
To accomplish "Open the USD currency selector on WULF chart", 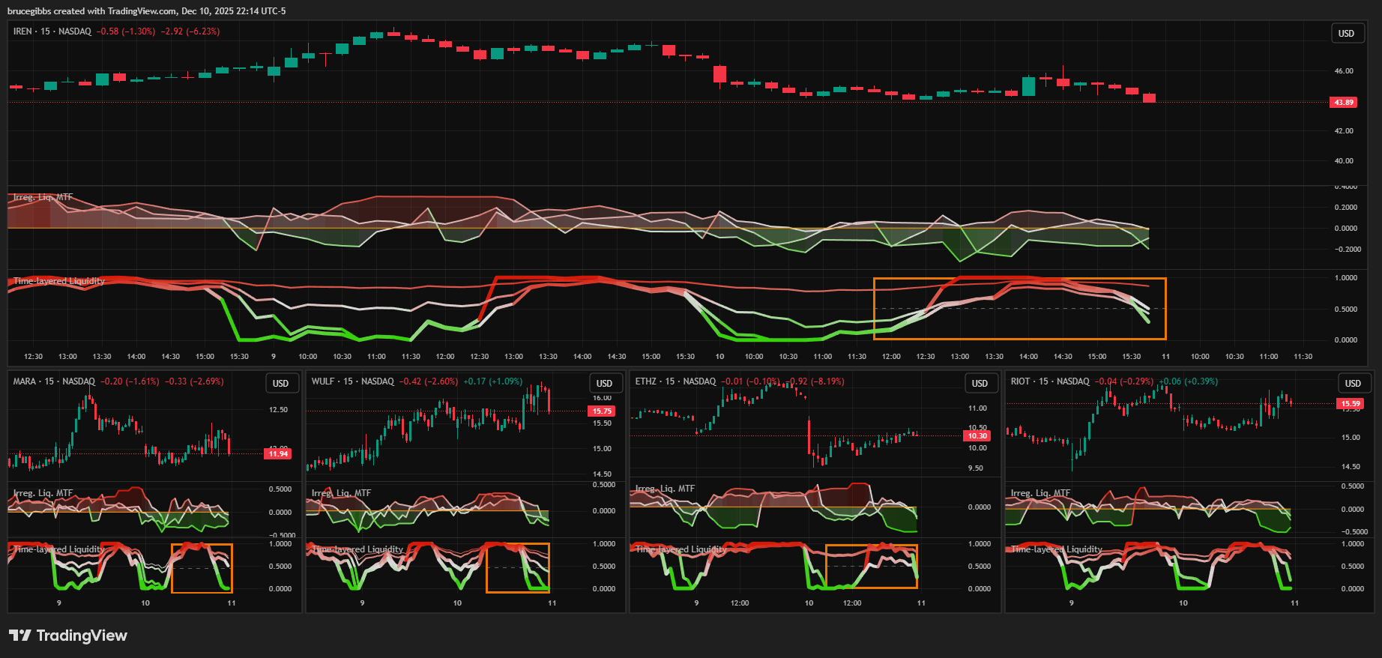I will tap(604, 384).
